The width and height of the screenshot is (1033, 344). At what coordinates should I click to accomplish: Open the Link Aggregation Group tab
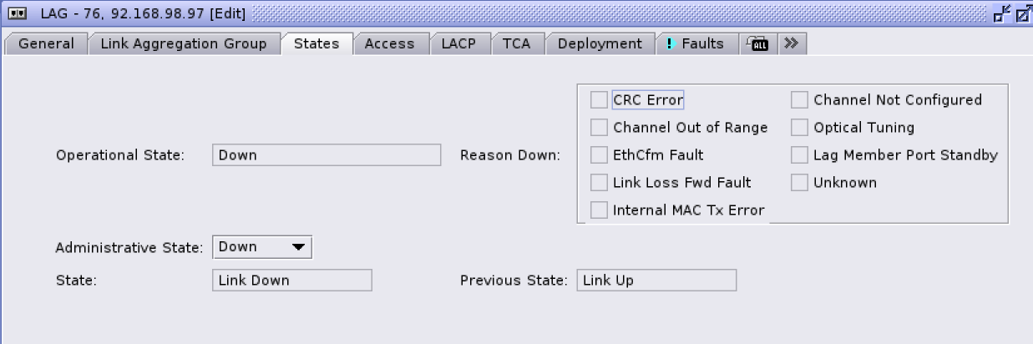tap(184, 44)
